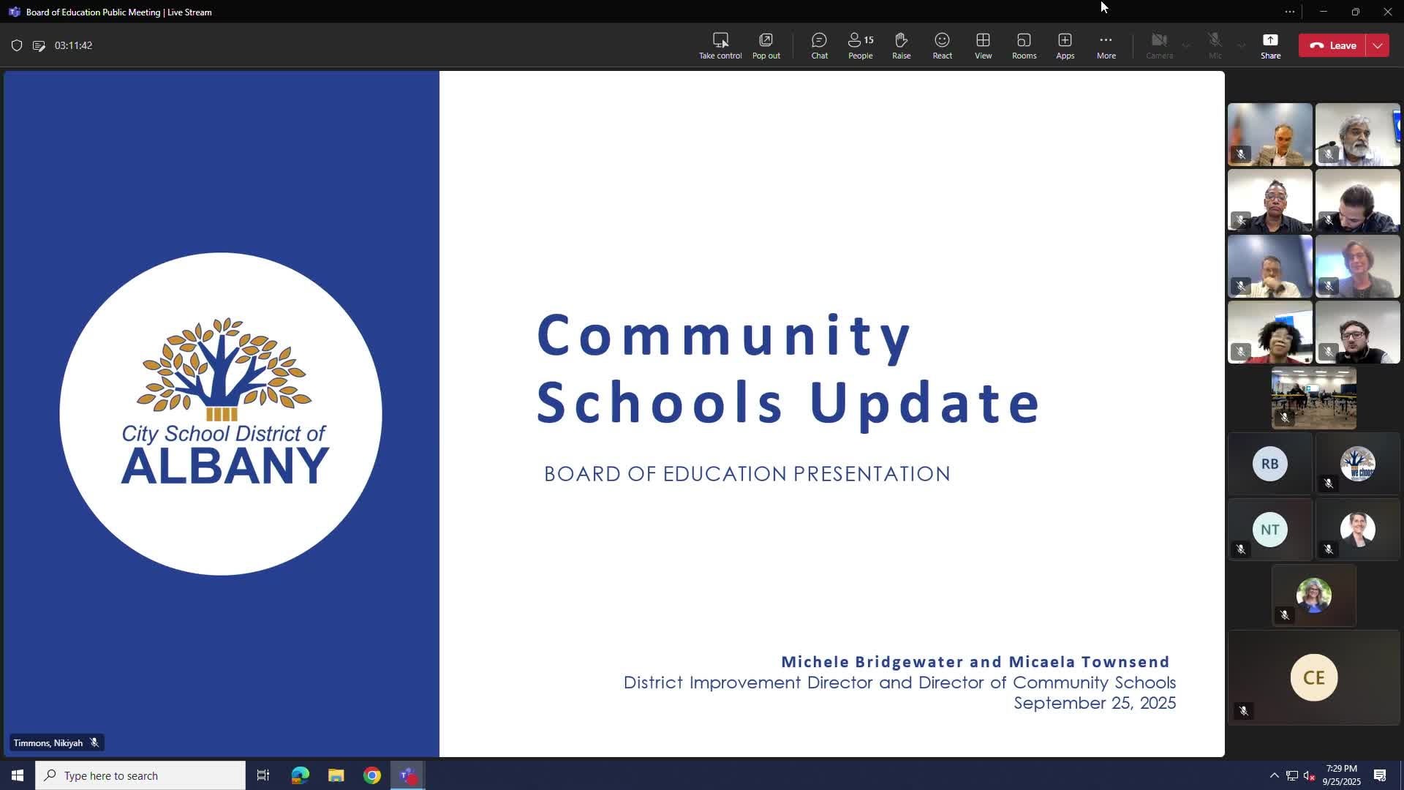Pop out the shared content
This screenshot has width=1404, height=790.
point(766,45)
